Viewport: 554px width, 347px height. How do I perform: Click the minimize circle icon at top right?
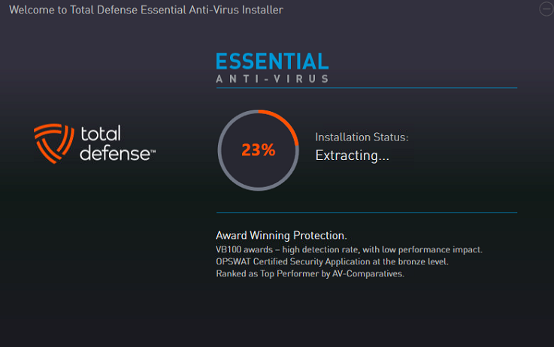point(546,9)
